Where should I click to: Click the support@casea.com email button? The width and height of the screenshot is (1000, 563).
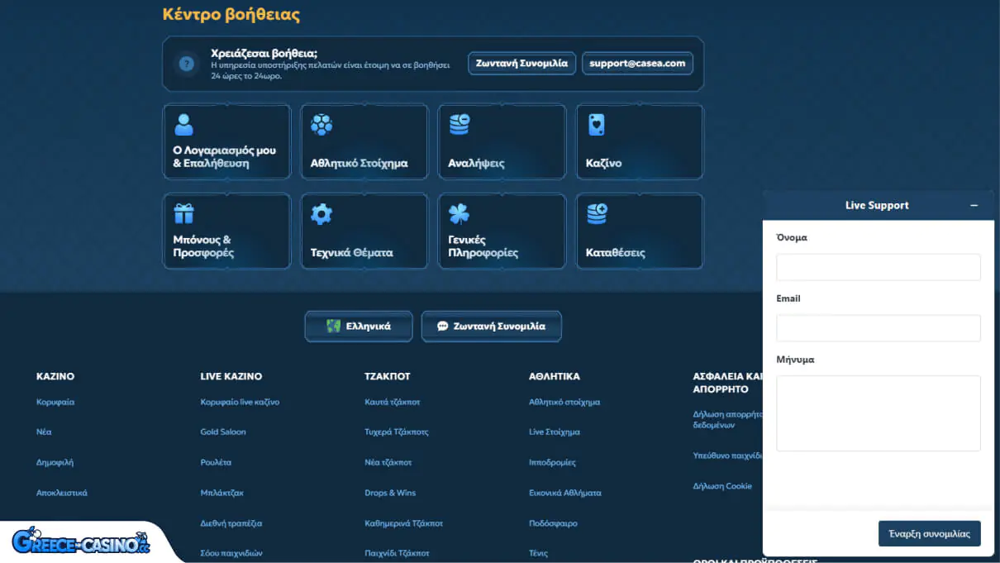point(637,64)
